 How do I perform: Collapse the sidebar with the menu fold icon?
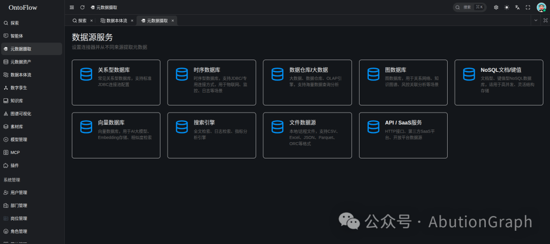point(72,7)
